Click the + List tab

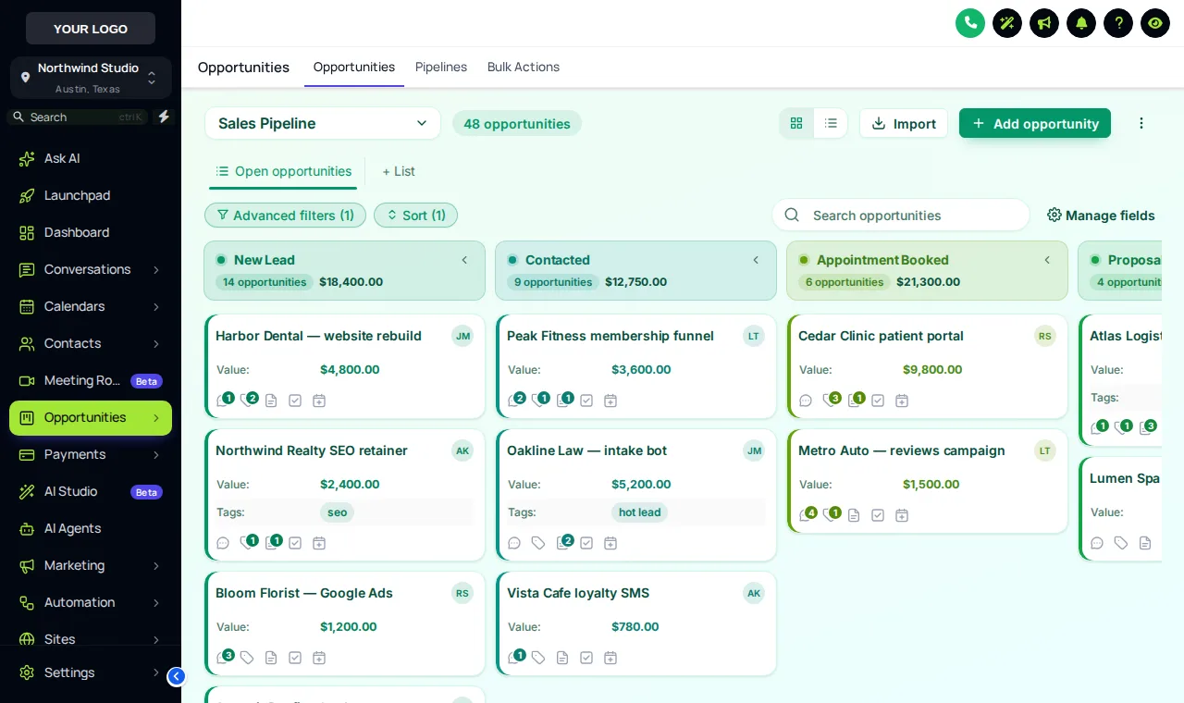coord(399,171)
